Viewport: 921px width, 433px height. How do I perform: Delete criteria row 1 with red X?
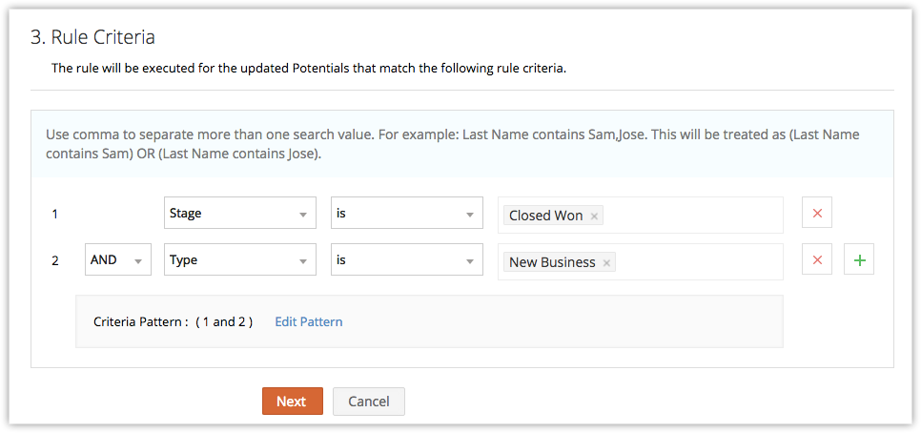pyautogui.click(x=817, y=214)
